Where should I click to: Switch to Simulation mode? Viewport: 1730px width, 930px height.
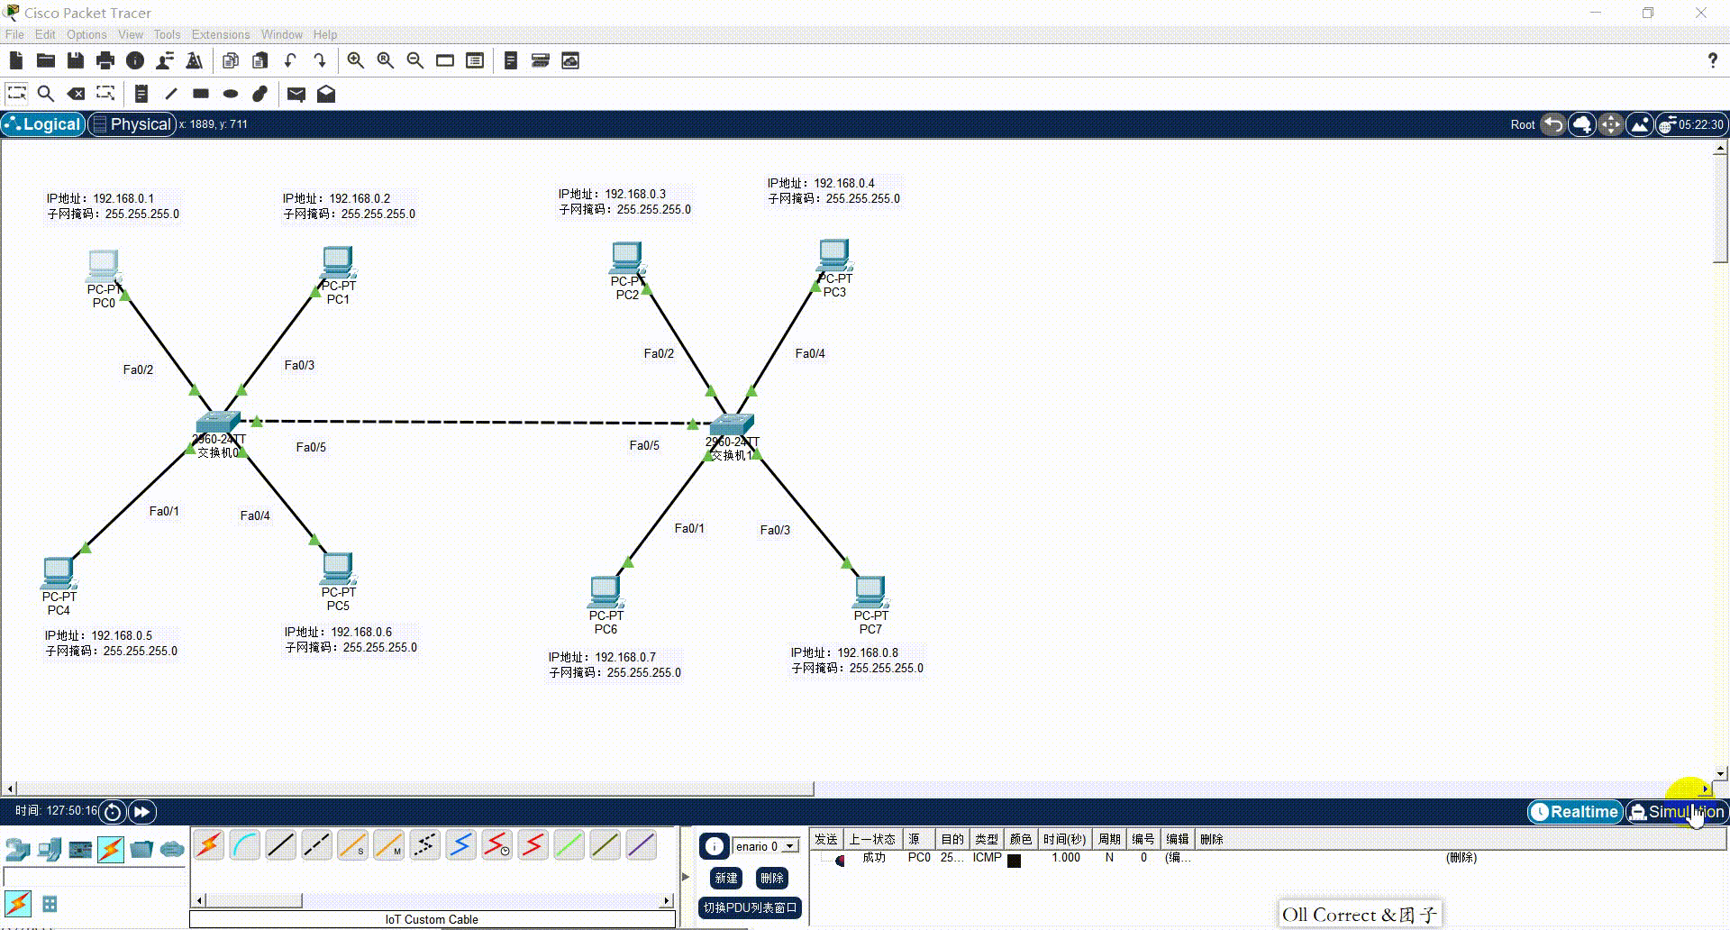[x=1677, y=812]
